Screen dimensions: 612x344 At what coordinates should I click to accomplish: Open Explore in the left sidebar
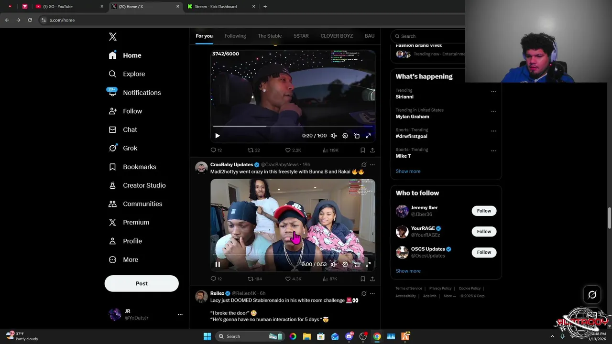click(x=127, y=74)
